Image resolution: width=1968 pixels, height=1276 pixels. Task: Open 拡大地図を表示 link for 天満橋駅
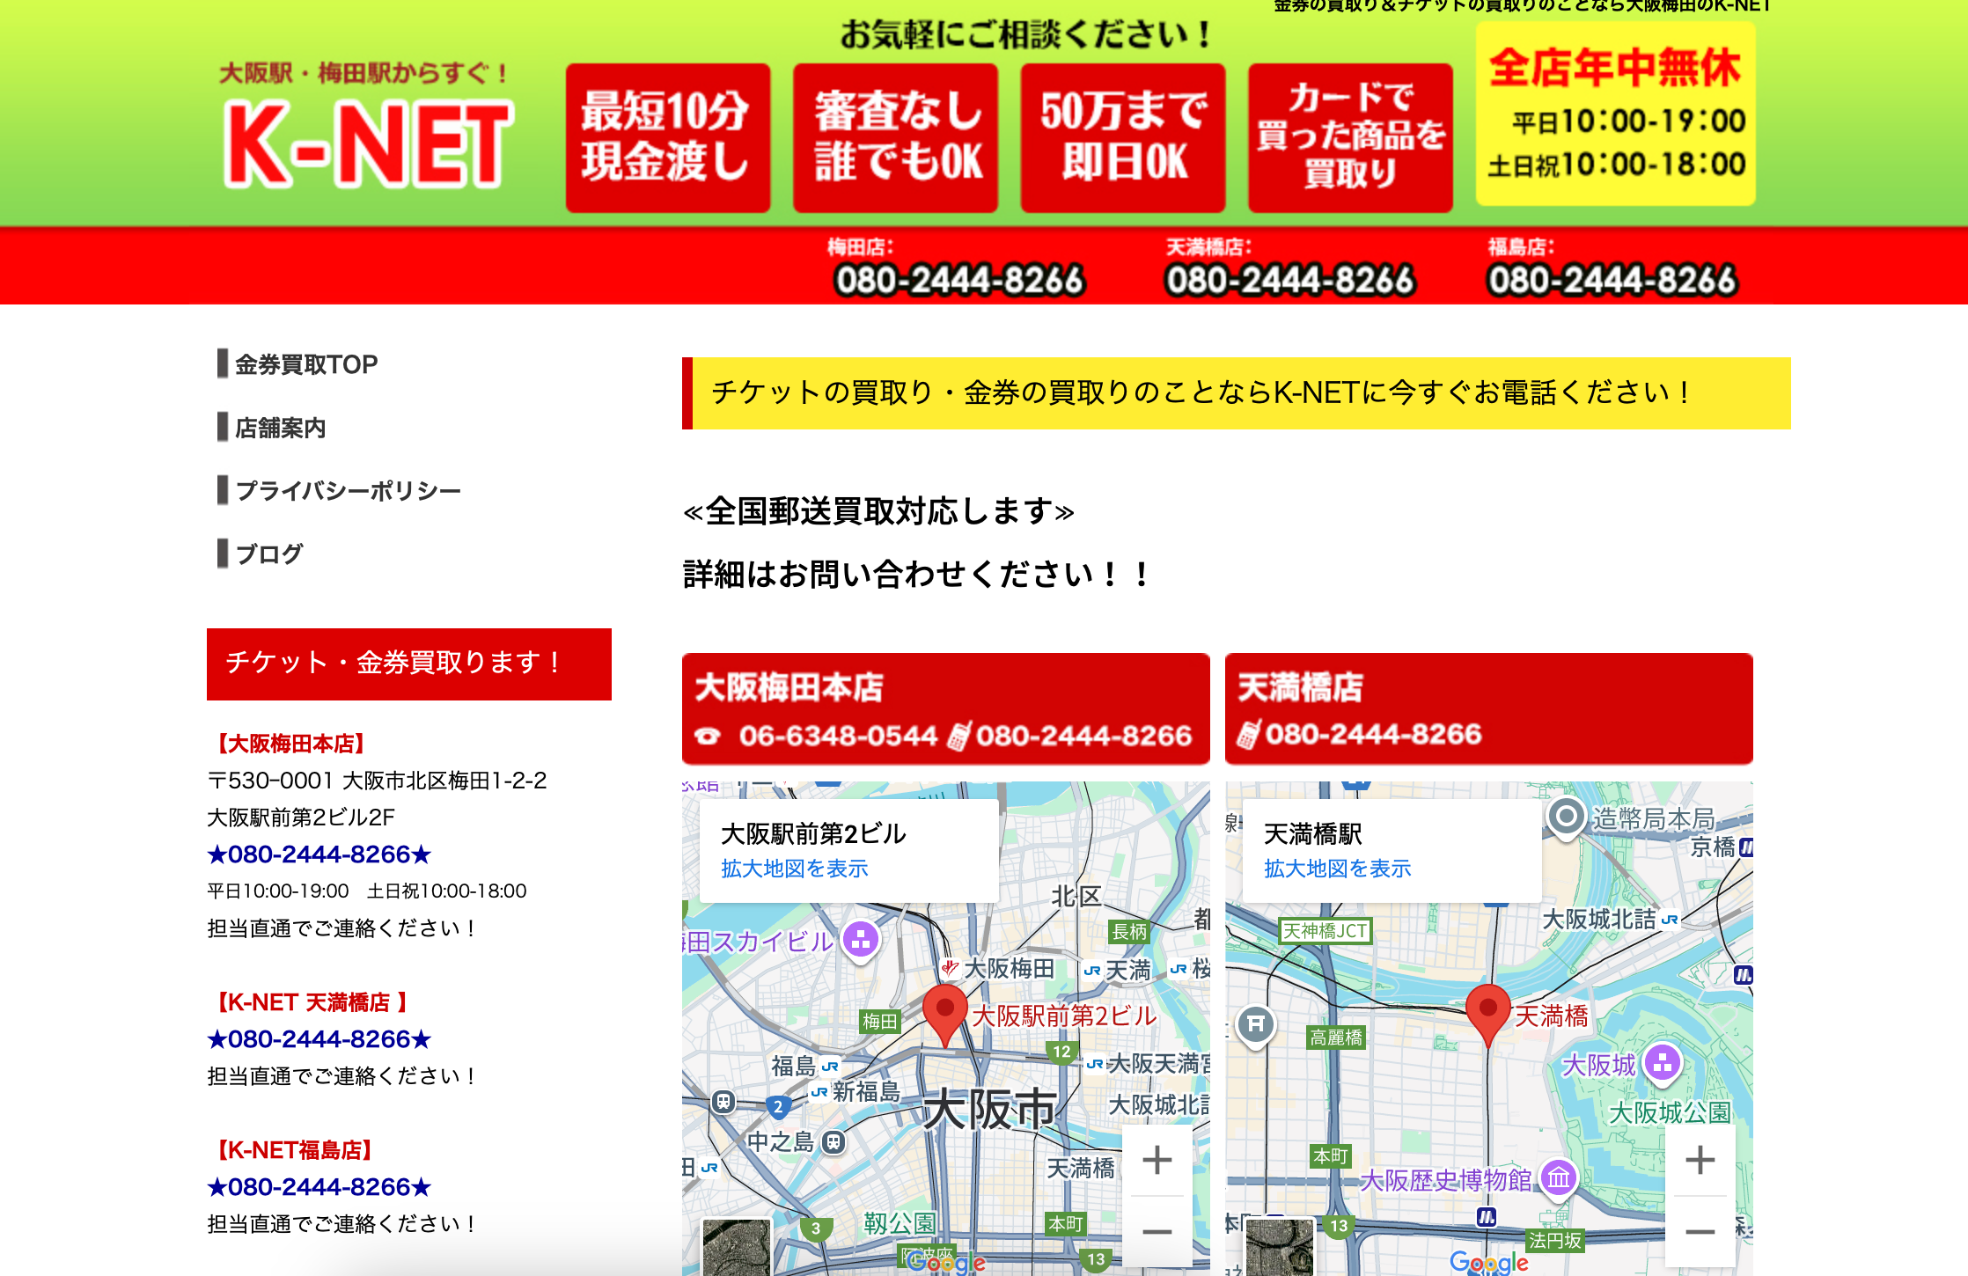(x=1337, y=869)
